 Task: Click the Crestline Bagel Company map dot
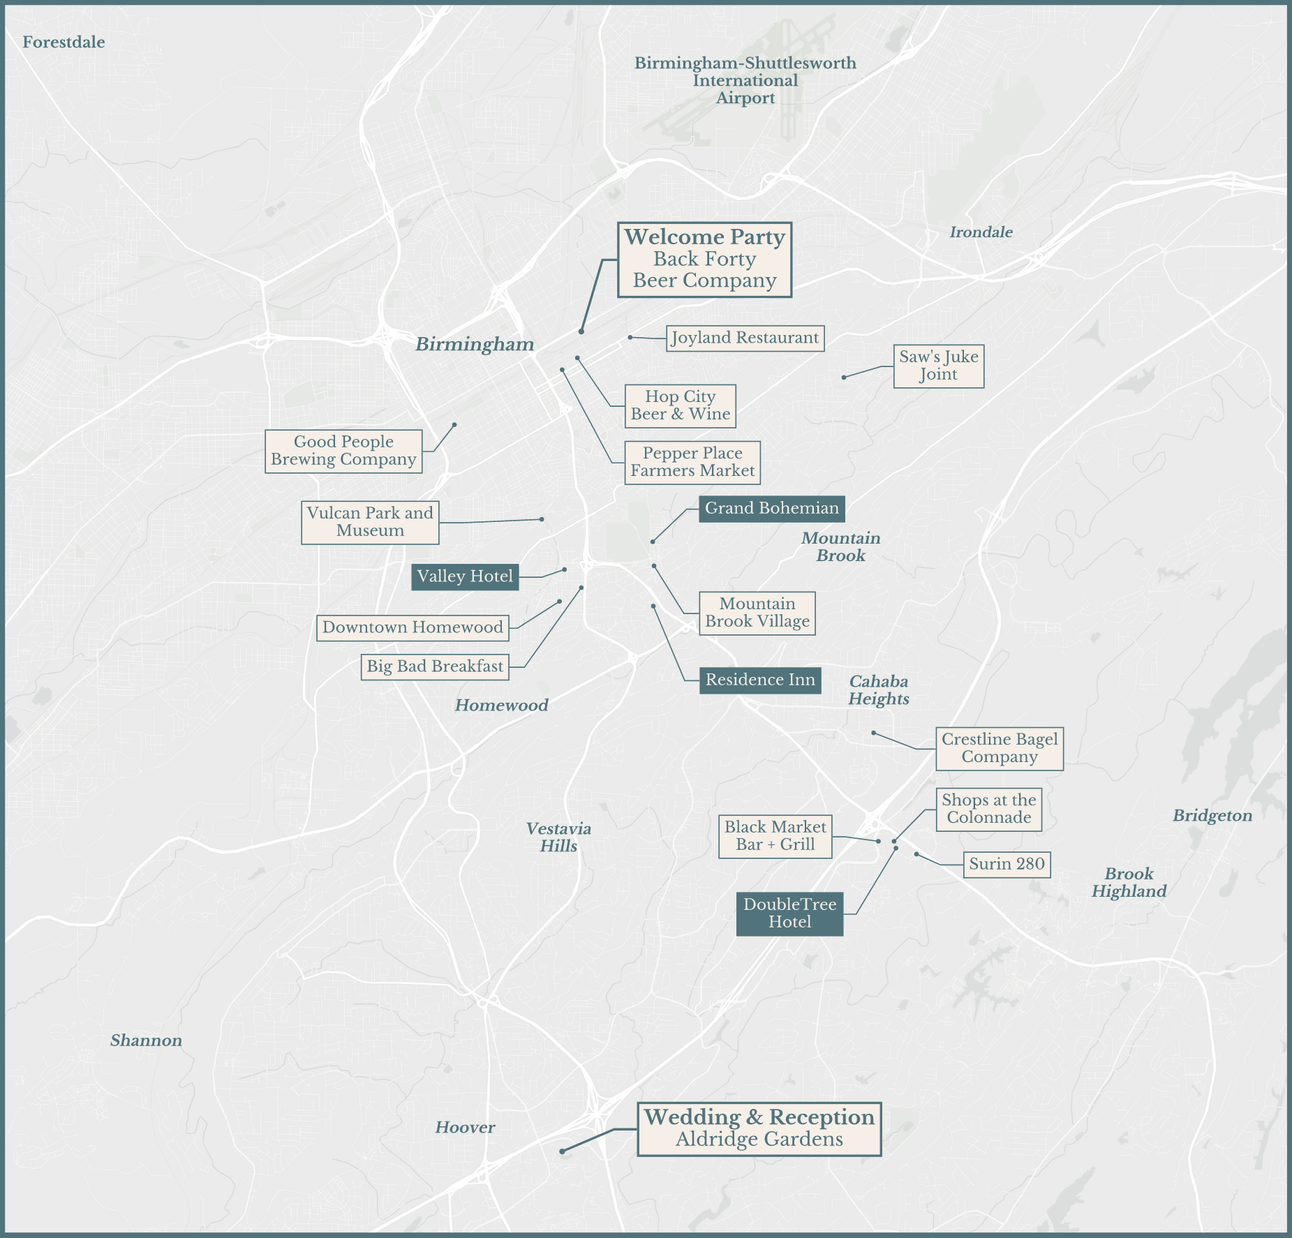(873, 733)
